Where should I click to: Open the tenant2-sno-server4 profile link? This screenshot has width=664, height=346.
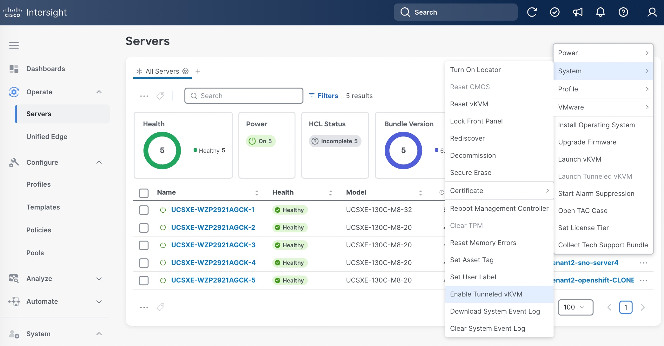coord(586,263)
